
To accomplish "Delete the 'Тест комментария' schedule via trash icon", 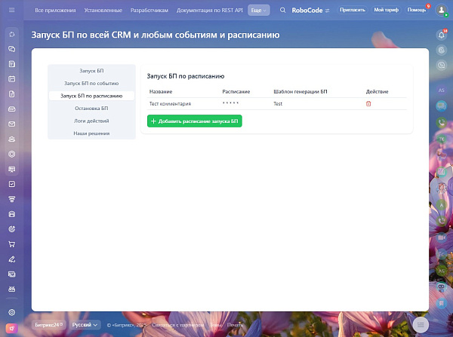I will coord(368,103).
